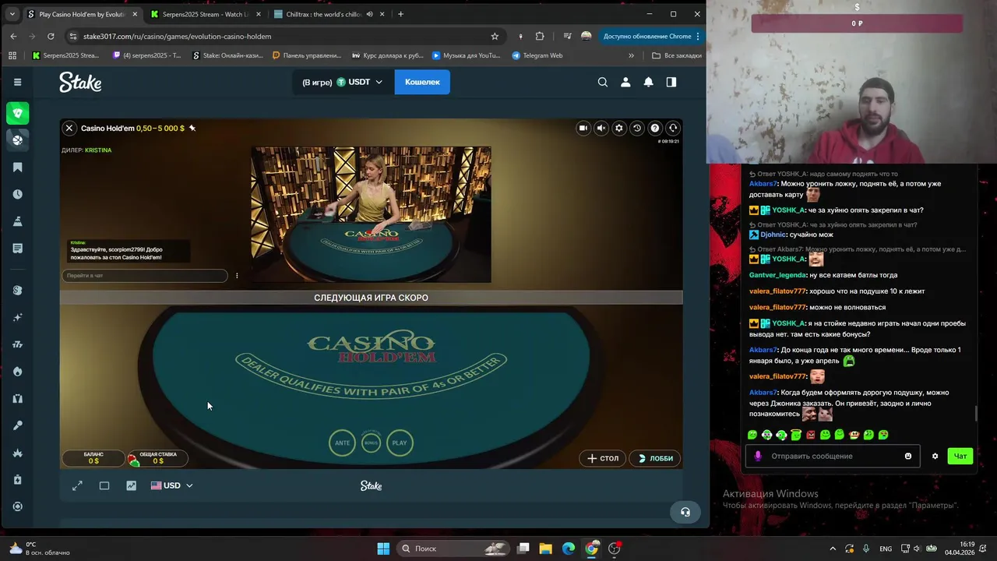Reload the current page
The height and width of the screenshot is (561, 997).
[x=51, y=36]
